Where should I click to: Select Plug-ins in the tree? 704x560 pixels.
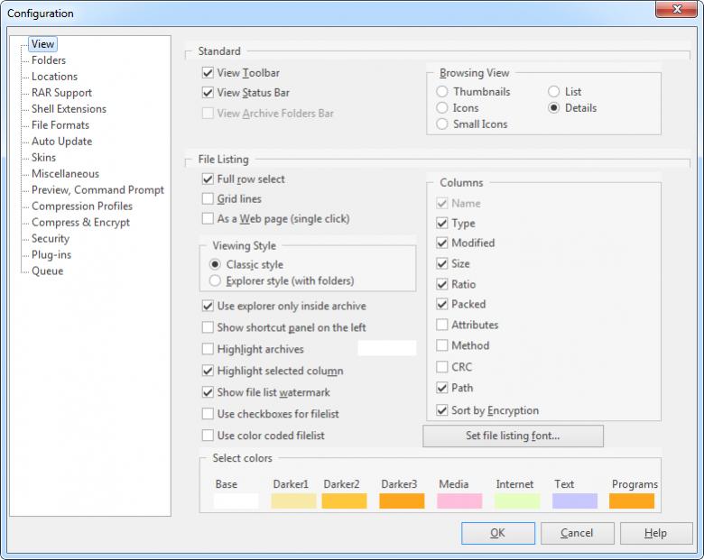coord(51,254)
